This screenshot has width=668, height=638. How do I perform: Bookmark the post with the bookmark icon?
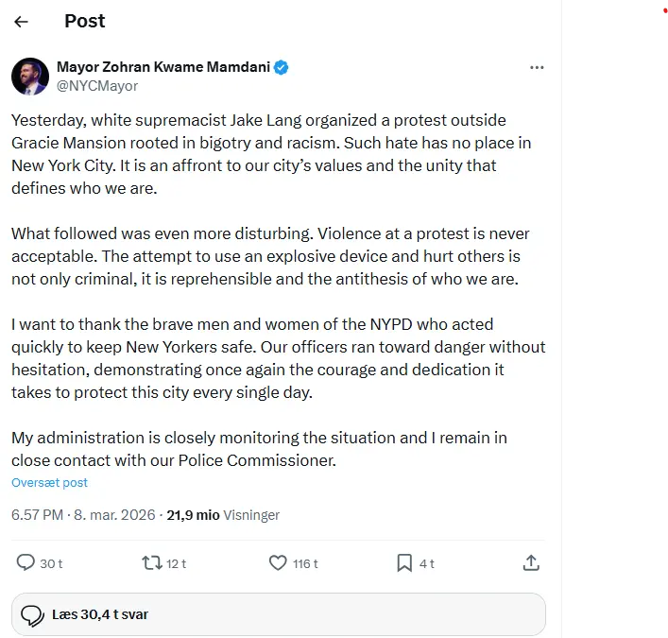[404, 562]
